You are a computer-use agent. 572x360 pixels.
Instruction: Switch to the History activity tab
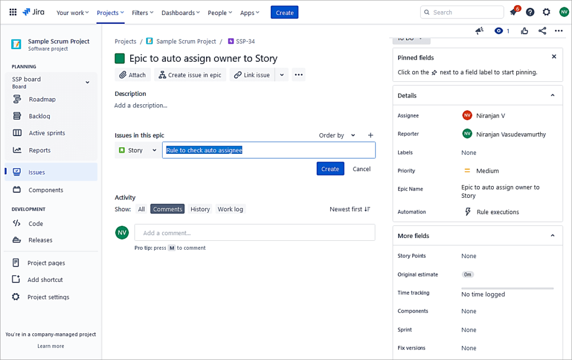200,208
